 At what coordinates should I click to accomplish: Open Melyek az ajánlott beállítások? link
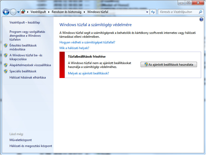(x=88, y=73)
